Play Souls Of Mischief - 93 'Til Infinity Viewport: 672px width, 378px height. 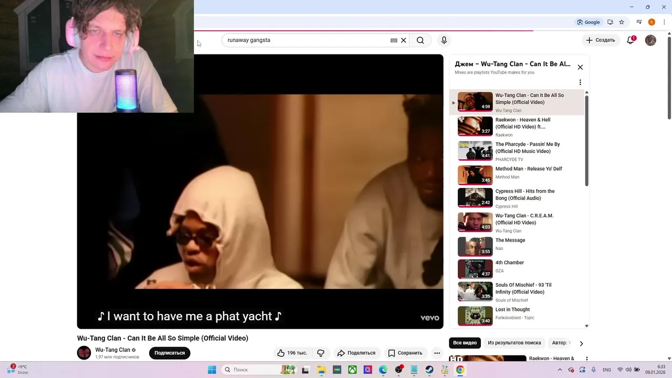pyautogui.click(x=517, y=292)
